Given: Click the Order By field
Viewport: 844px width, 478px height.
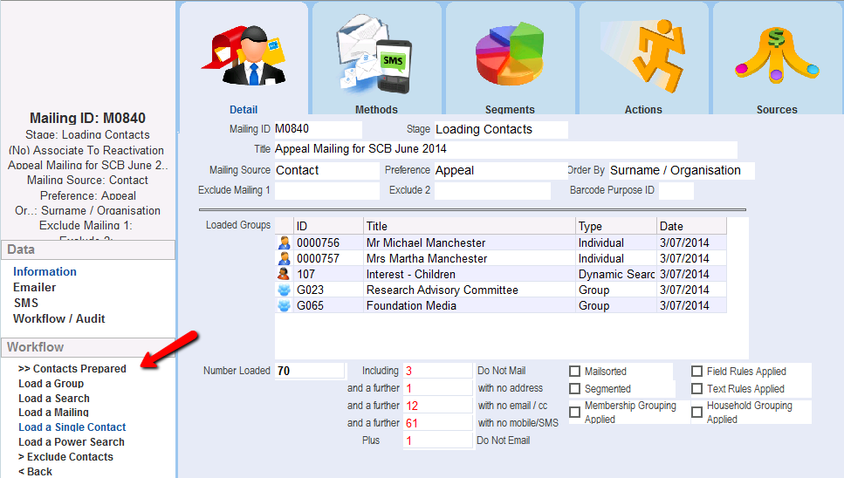Looking at the screenshot, I should click(682, 170).
